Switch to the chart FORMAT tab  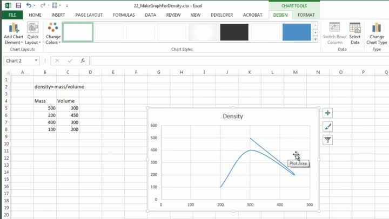tap(306, 15)
